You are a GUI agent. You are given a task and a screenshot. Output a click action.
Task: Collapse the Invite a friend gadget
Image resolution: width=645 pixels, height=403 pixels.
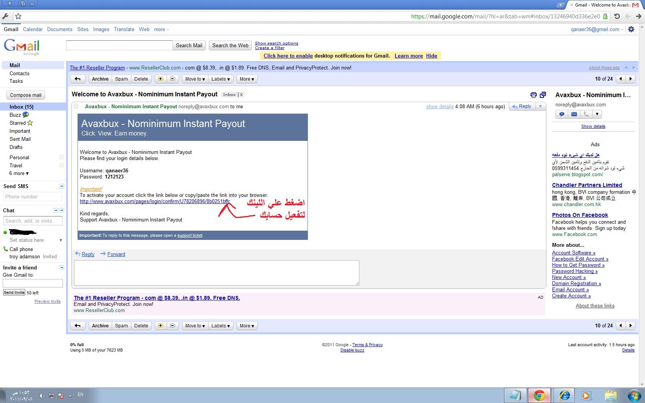click(x=61, y=268)
